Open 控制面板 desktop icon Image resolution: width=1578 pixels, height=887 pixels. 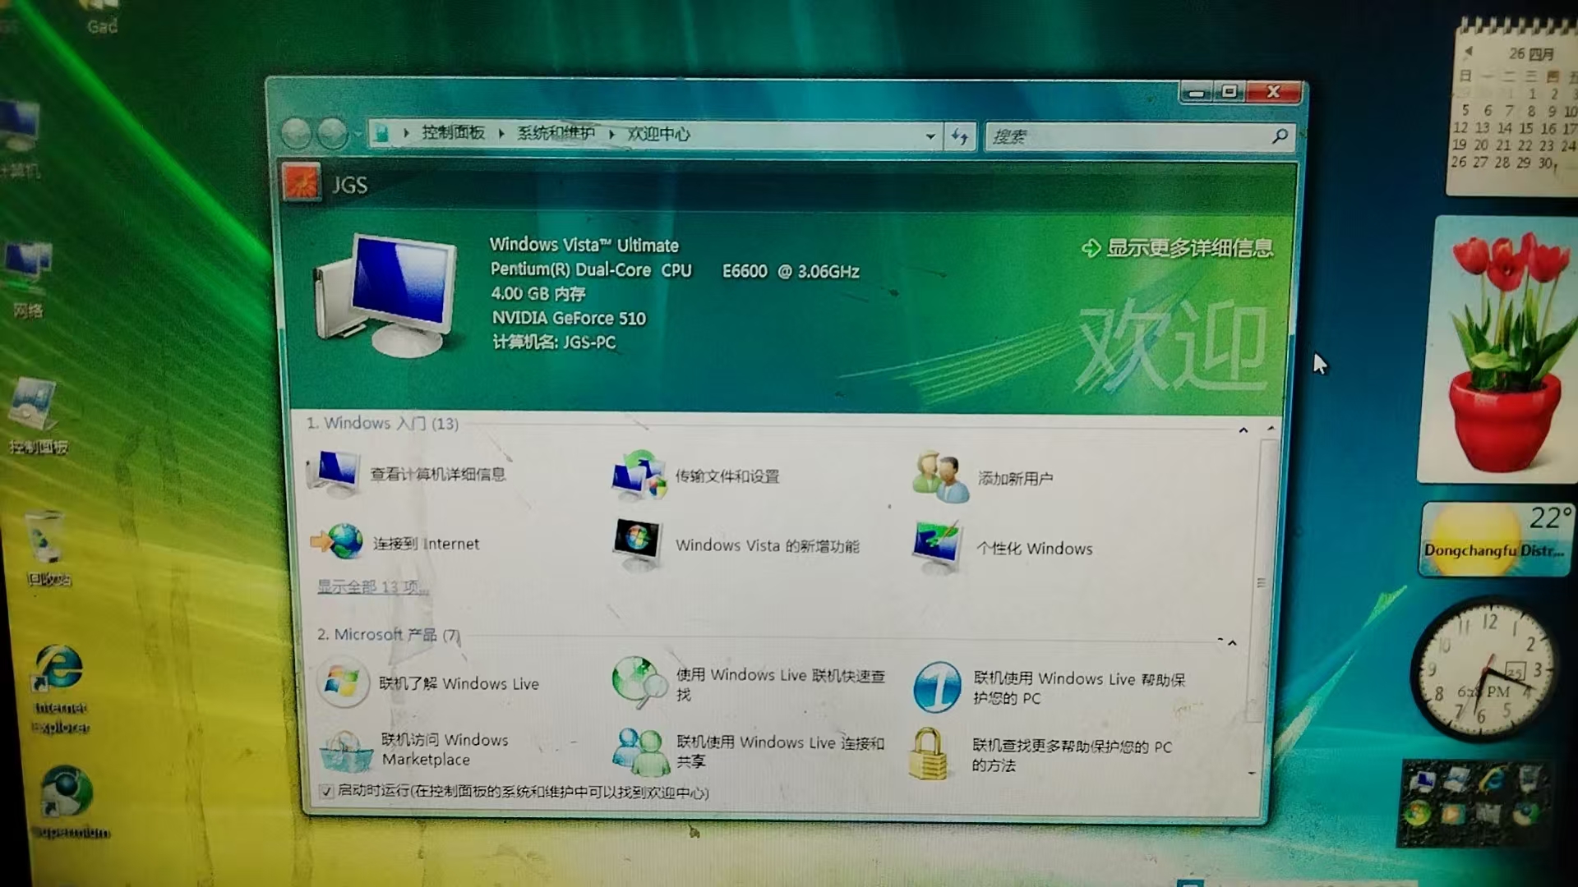36,416
